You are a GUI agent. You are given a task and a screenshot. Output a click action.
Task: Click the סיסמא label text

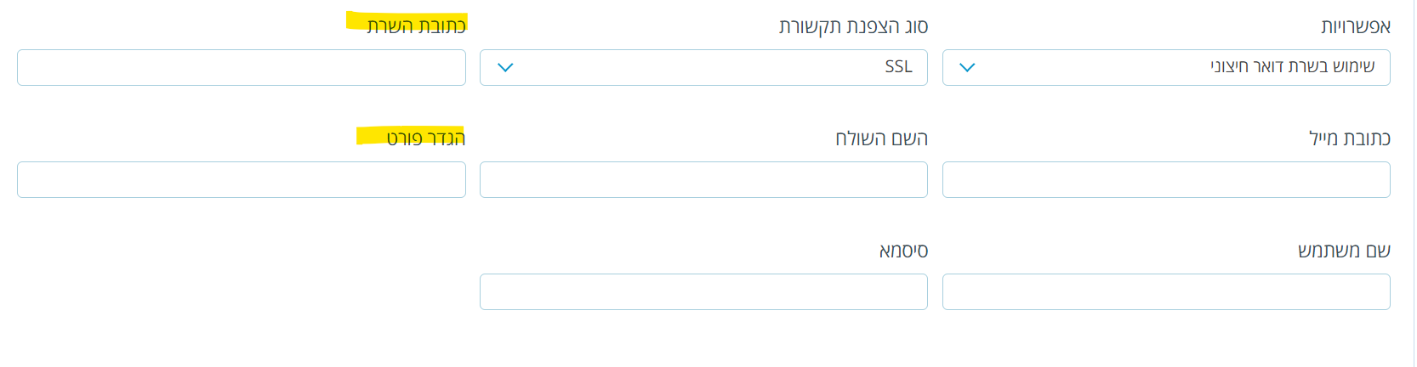pos(903,251)
